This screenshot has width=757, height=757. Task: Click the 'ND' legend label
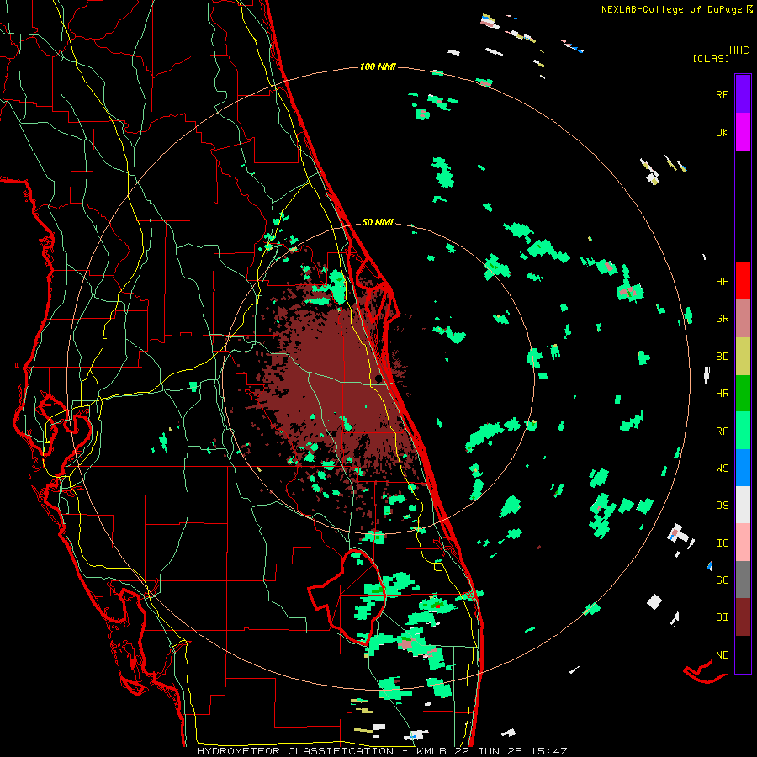click(722, 655)
